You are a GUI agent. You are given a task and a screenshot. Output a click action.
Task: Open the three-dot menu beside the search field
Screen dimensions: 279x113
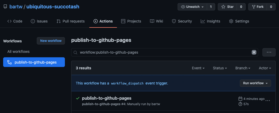point(269,52)
